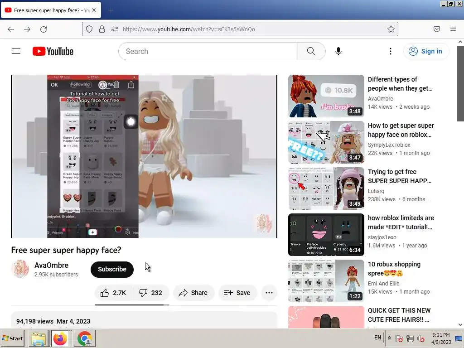Open the 6:34 slayjos1exo video thumbnail

point(326,234)
